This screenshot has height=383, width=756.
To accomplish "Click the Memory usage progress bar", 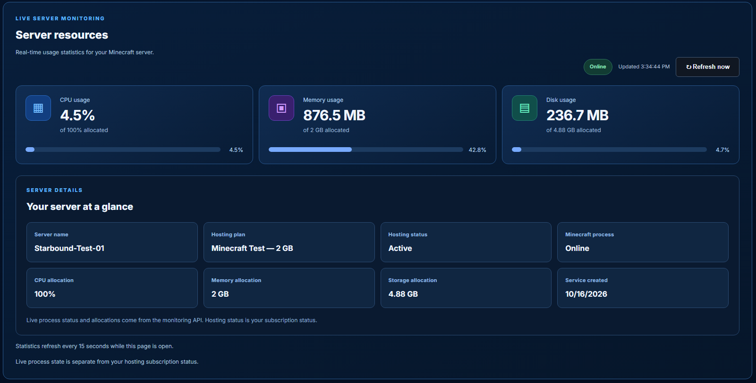I will 366,150.
